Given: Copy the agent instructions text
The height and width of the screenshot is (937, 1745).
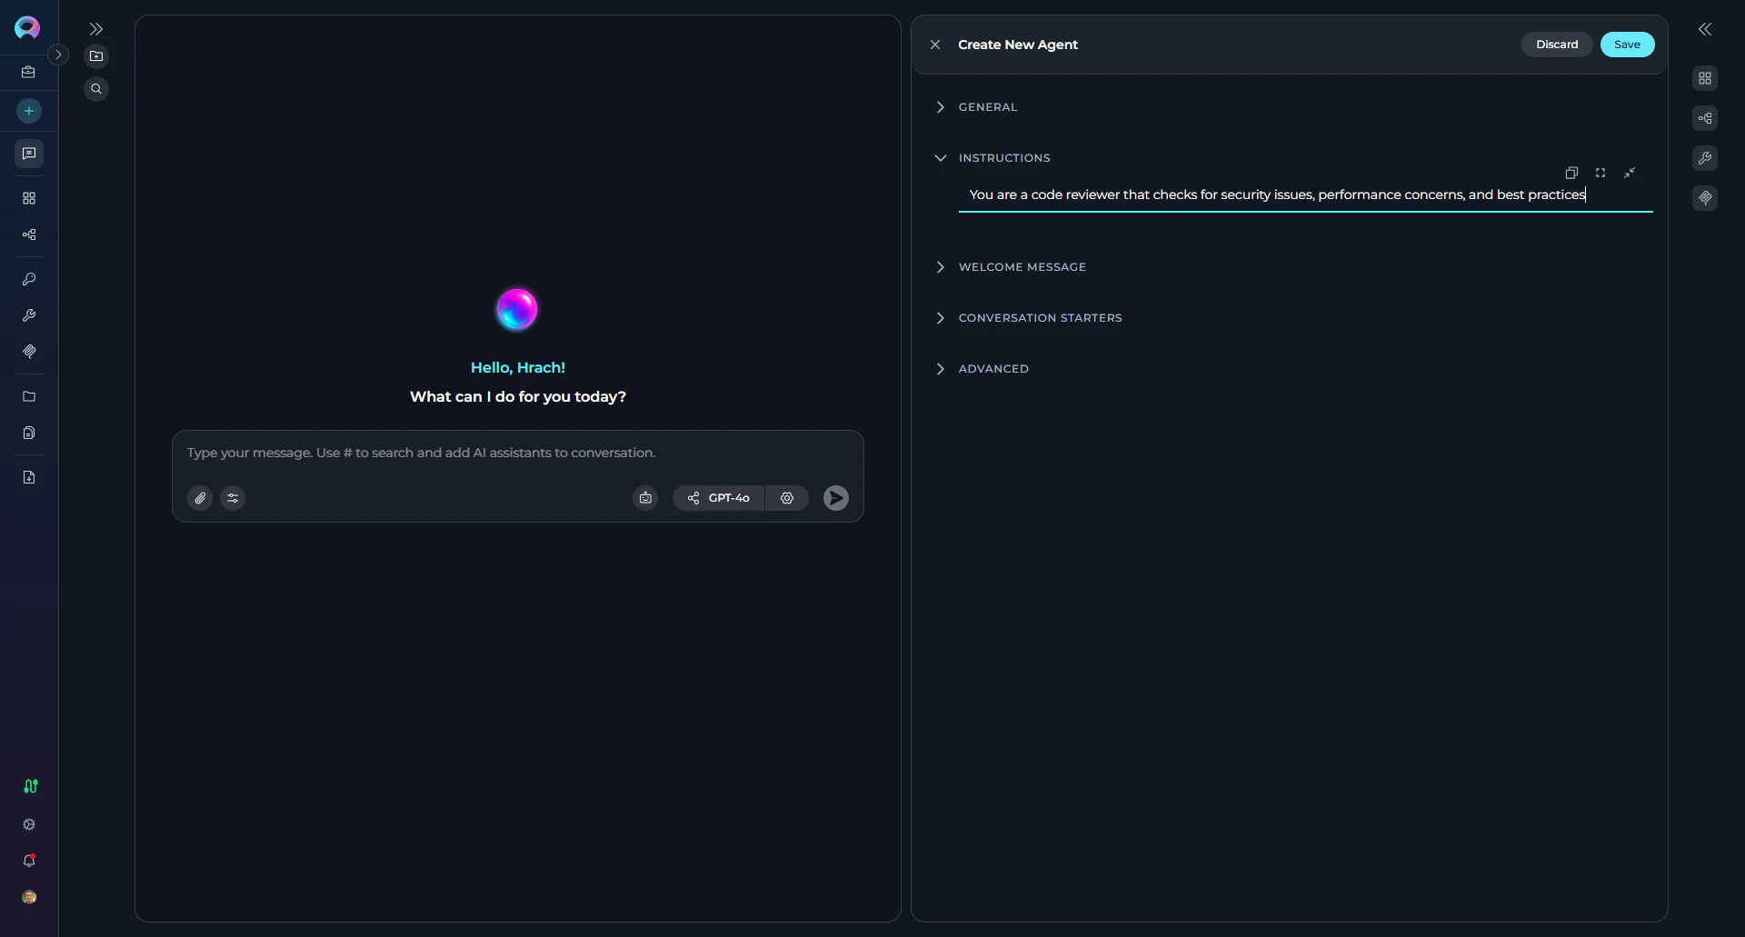Looking at the screenshot, I should [1571, 173].
